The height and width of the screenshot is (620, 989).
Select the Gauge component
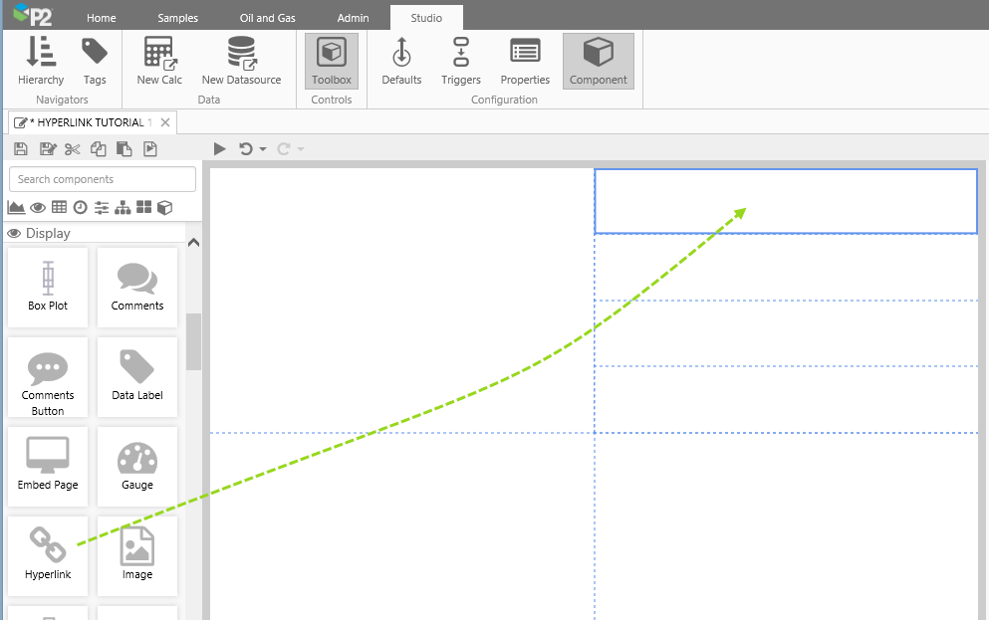pos(137,465)
